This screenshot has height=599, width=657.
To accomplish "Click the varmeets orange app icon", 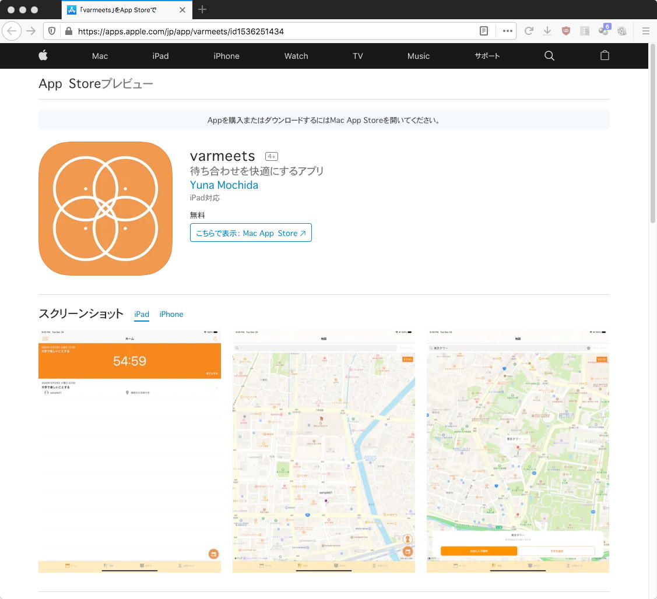I will (x=105, y=208).
